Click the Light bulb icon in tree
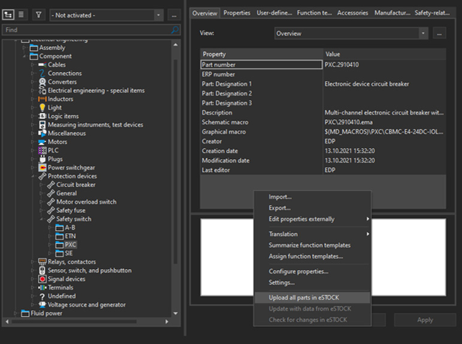 (x=42, y=108)
